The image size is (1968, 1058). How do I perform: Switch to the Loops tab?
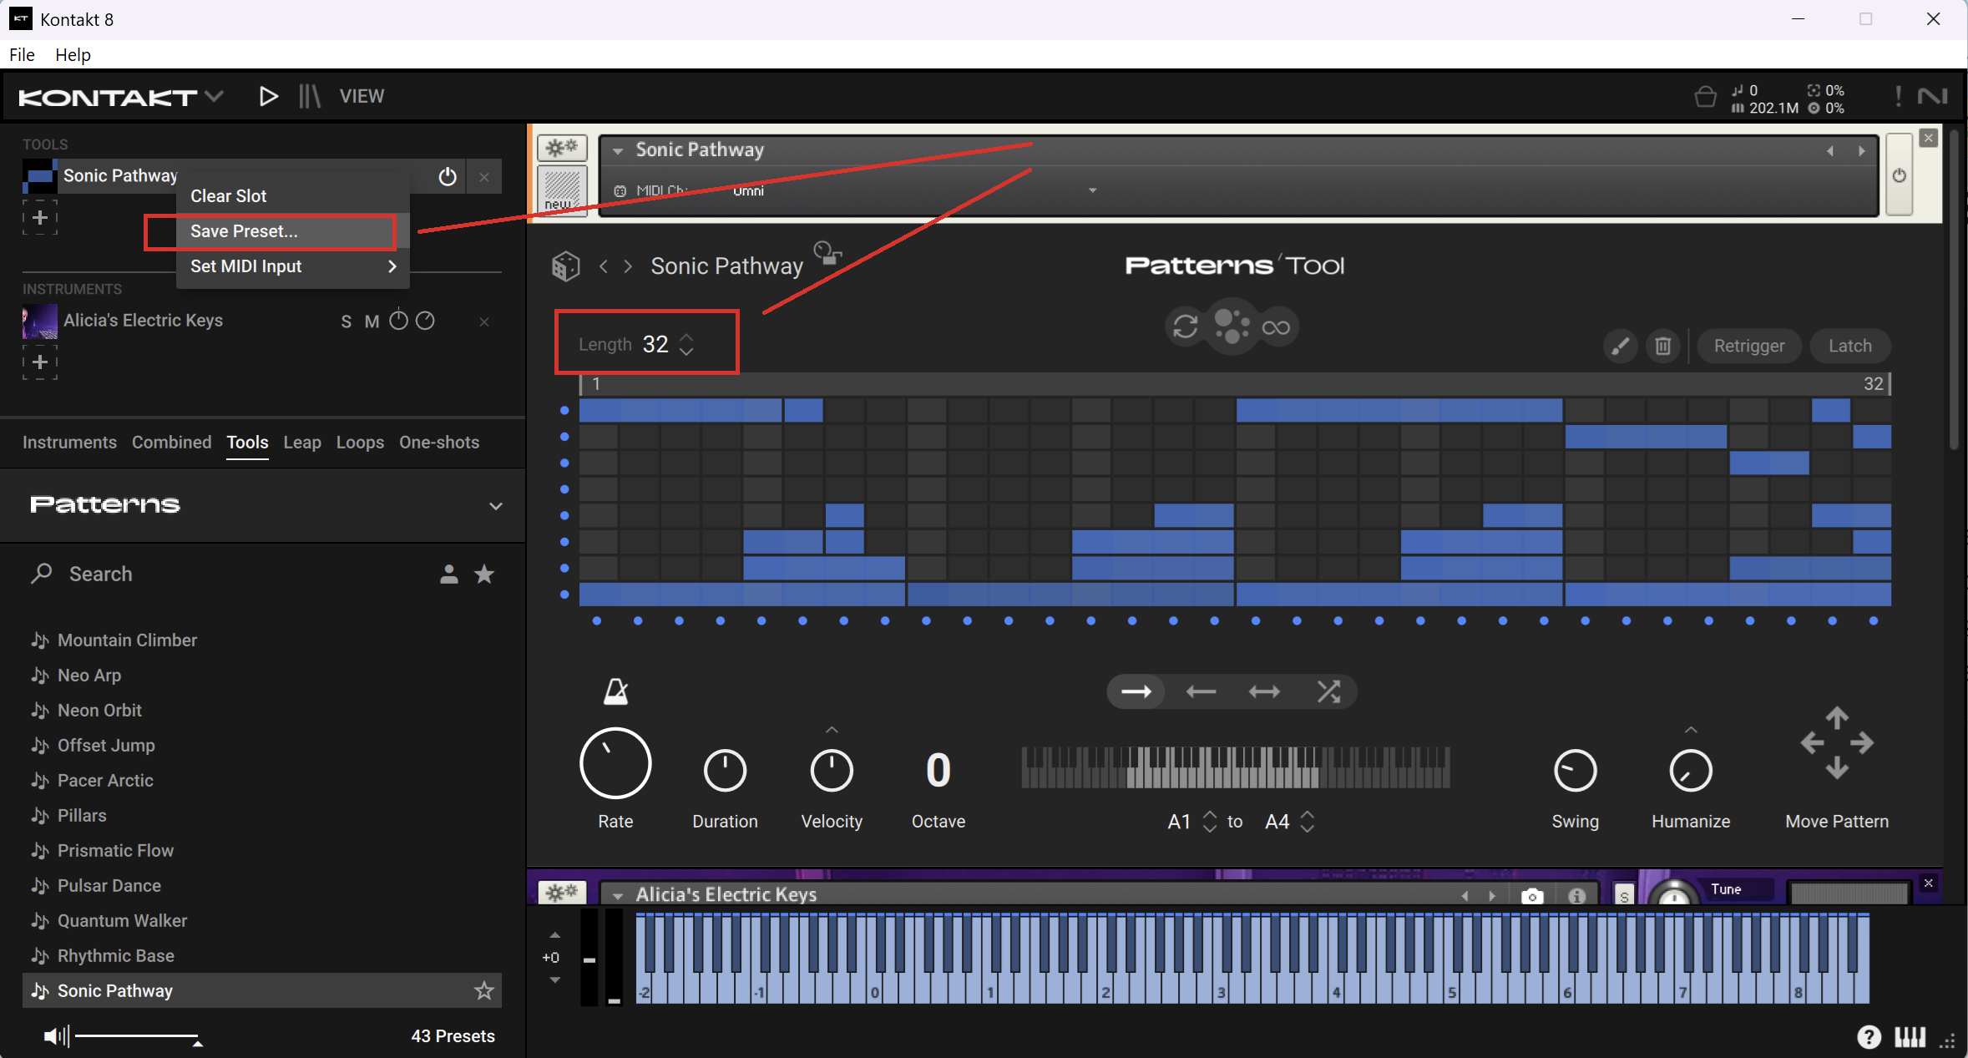point(360,443)
